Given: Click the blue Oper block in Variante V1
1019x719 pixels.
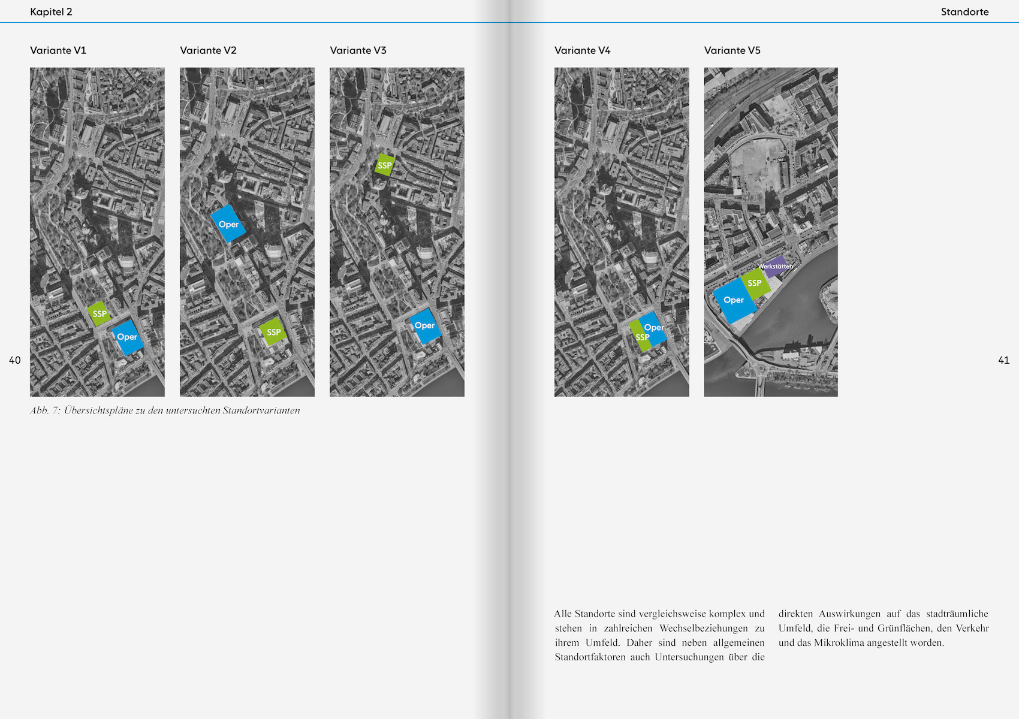Looking at the screenshot, I should (x=128, y=337).
